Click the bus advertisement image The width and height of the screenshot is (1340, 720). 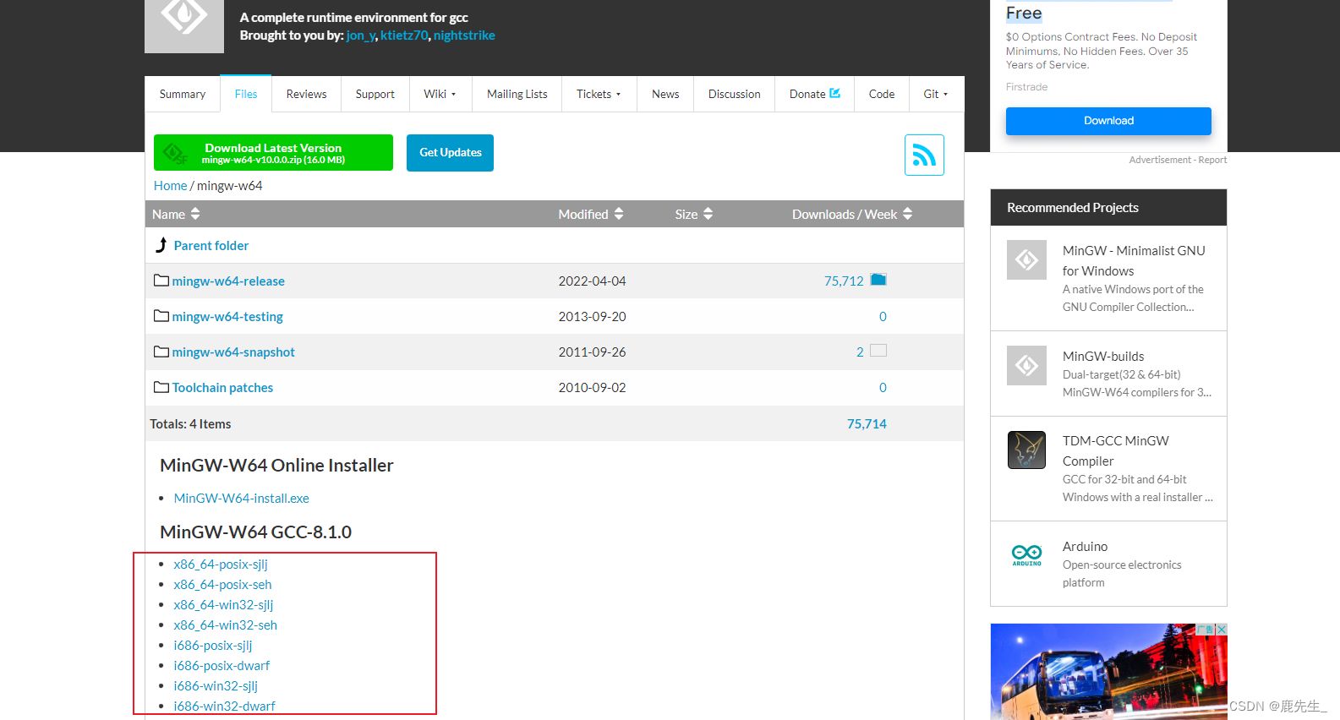coord(1099,676)
